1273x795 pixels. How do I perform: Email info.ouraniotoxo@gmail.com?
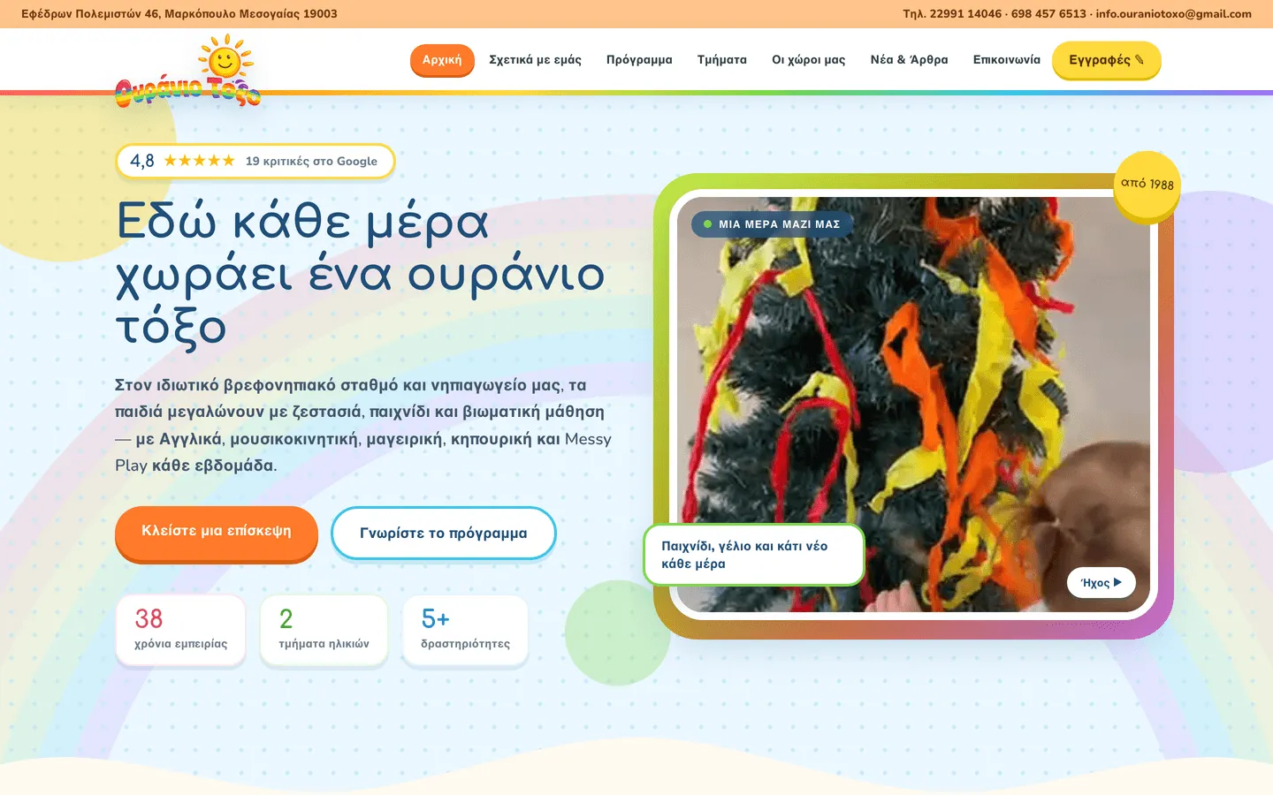coord(1173,14)
